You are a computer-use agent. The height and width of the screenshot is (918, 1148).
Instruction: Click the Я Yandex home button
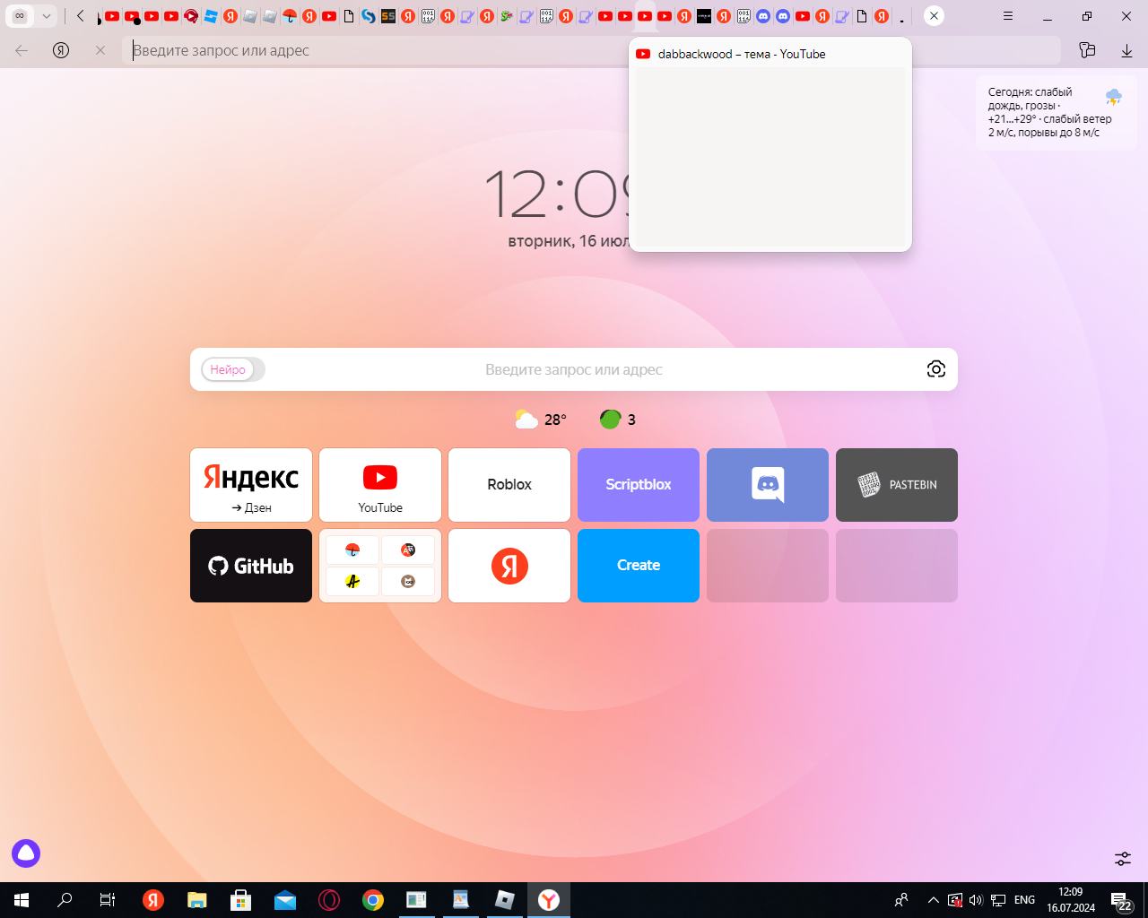point(61,50)
